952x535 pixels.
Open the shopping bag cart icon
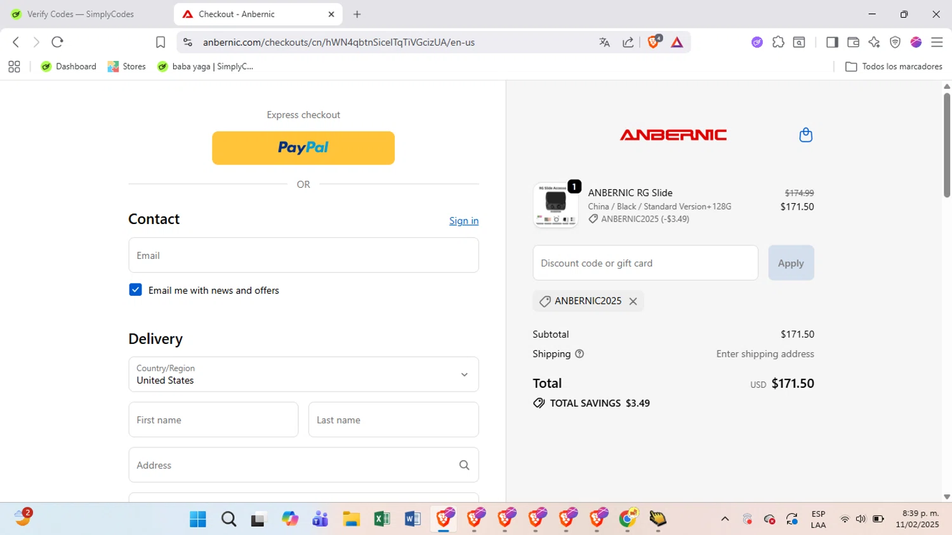[805, 135]
